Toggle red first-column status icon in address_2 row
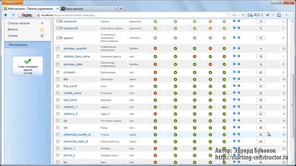The height and width of the screenshot is (166, 296). (x=155, y=114)
